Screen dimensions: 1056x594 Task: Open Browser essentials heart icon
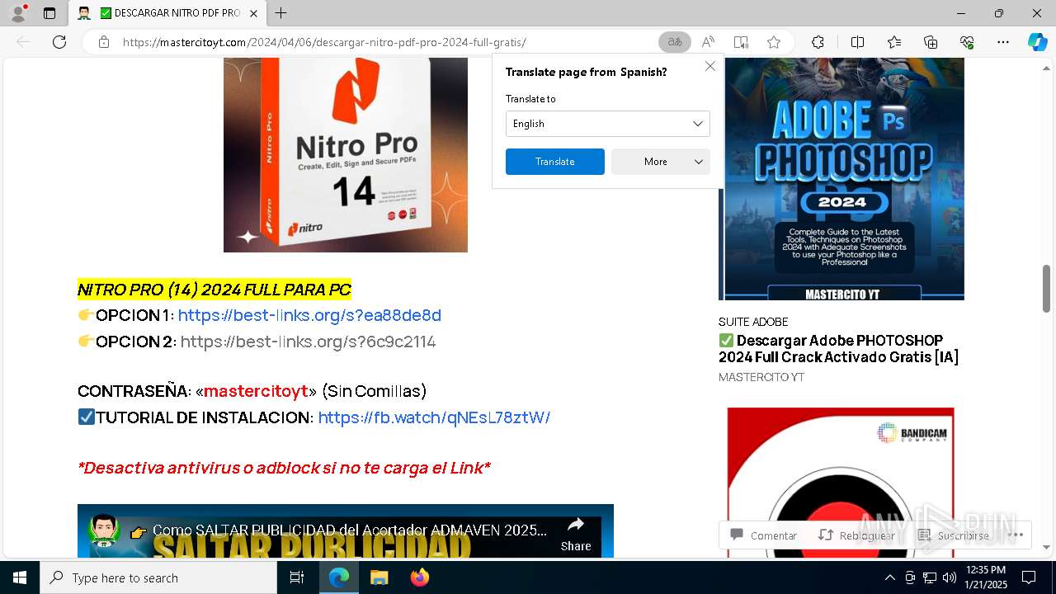pos(967,42)
